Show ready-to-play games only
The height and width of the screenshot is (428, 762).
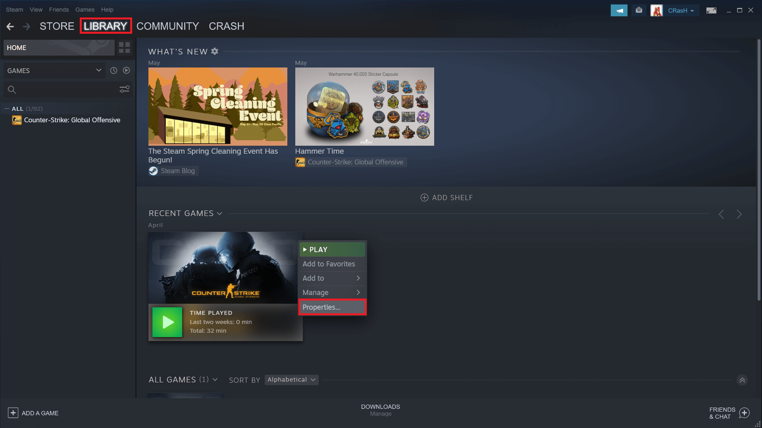tap(126, 70)
